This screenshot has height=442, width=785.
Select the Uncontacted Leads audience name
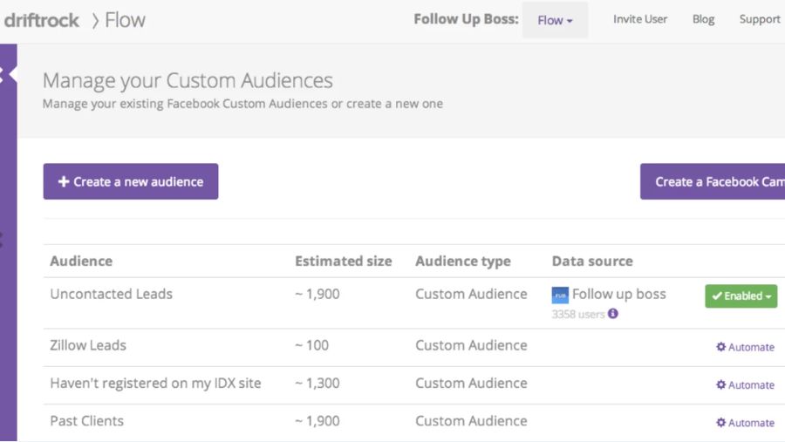click(111, 294)
